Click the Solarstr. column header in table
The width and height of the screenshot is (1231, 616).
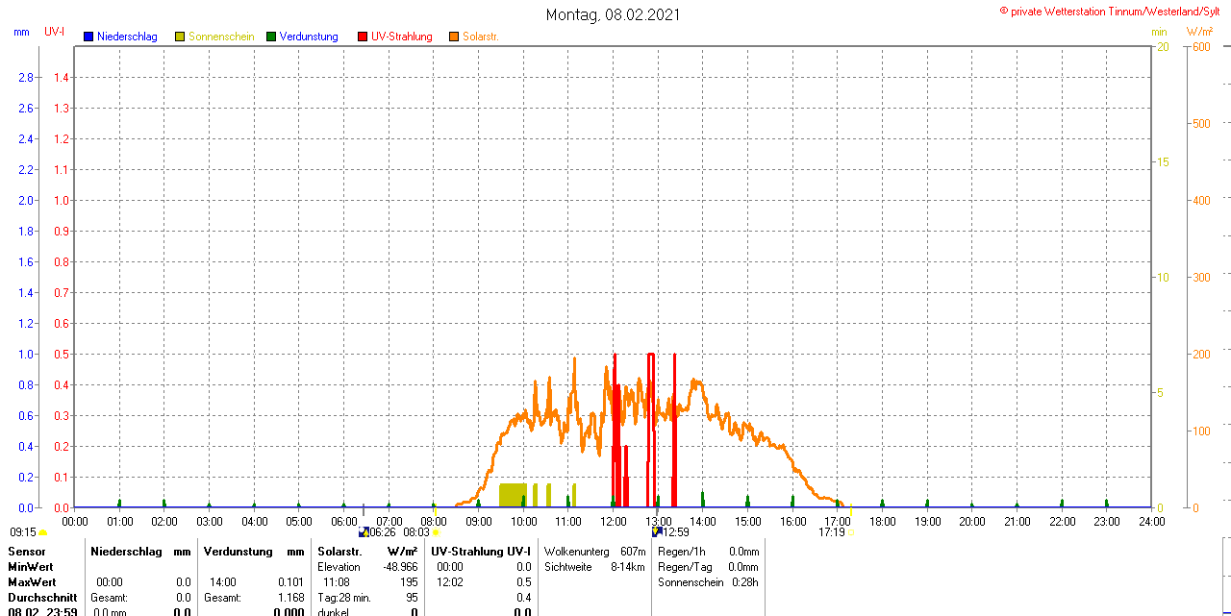click(x=339, y=552)
